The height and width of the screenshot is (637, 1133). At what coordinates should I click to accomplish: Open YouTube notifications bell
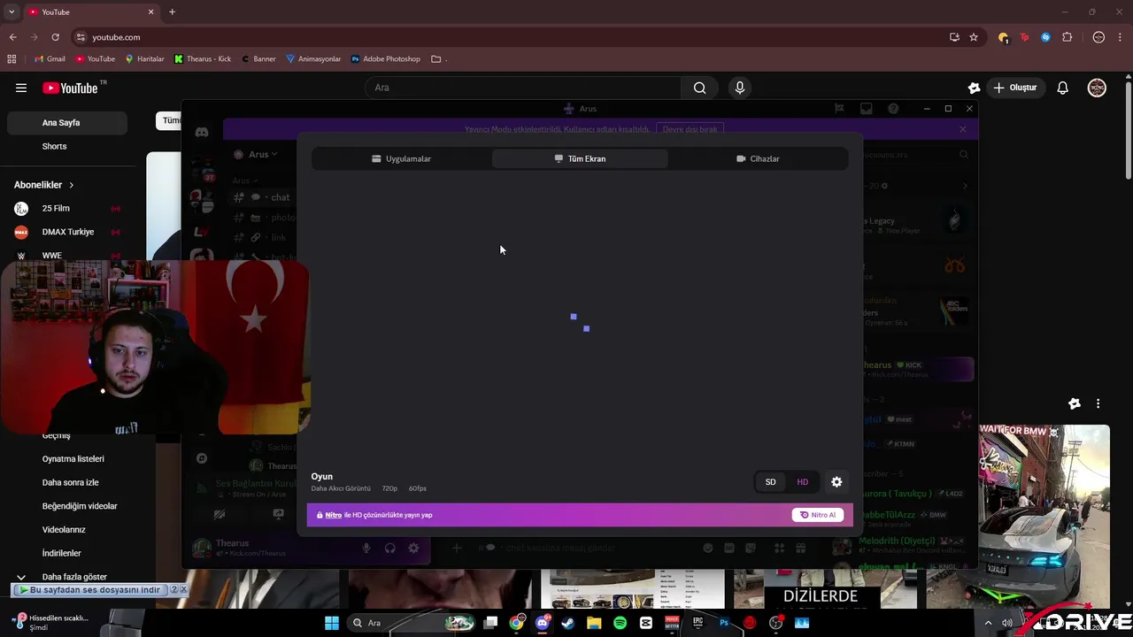pyautogui.click(x=1063, y=88)
